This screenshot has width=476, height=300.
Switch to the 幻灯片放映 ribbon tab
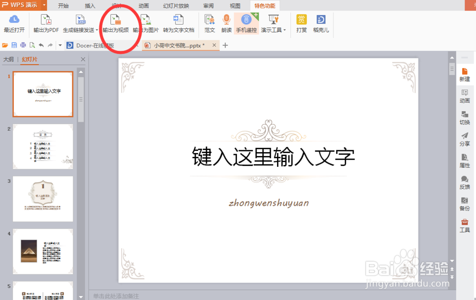[176, 6]
